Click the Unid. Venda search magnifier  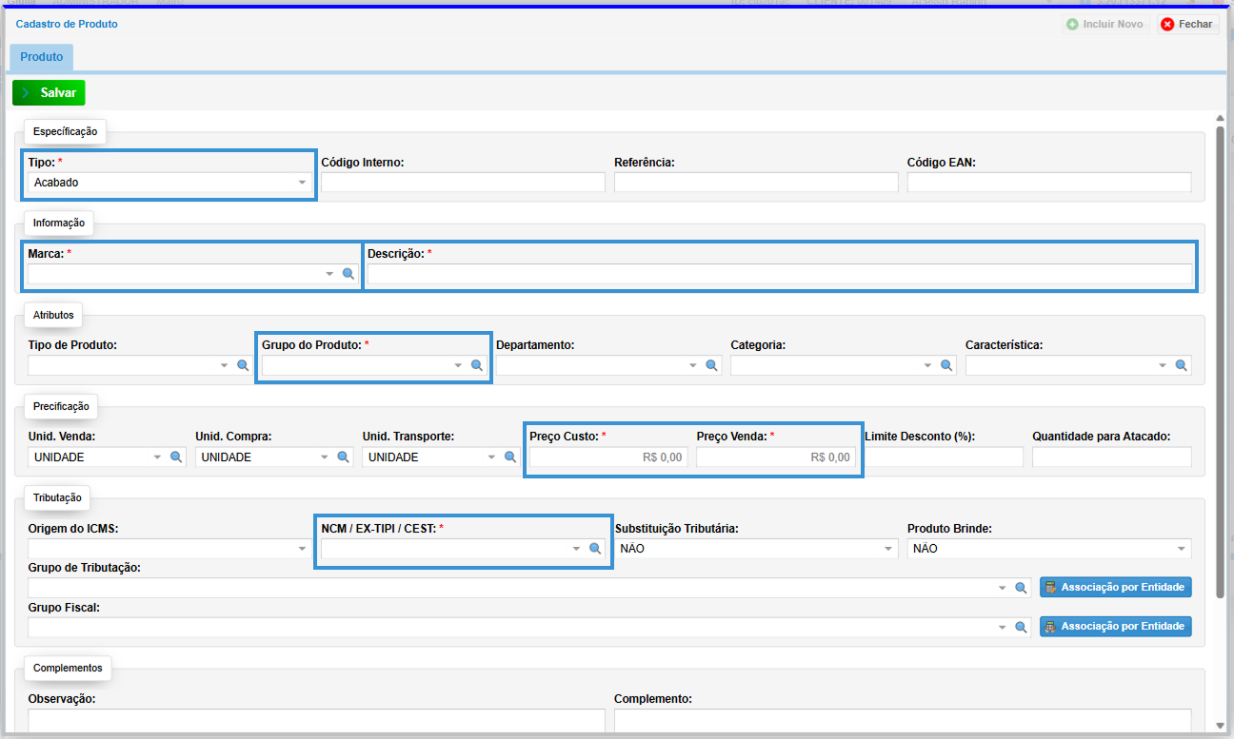coord(176,457)
